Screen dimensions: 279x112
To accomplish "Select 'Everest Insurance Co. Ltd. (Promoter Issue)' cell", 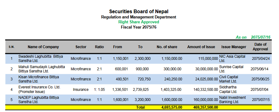I will pos(39,89).
